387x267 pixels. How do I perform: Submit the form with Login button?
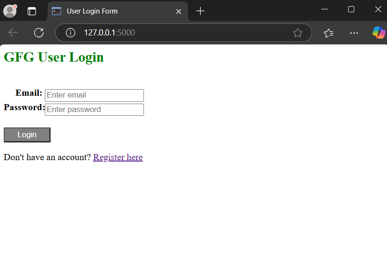click(27, 135)
